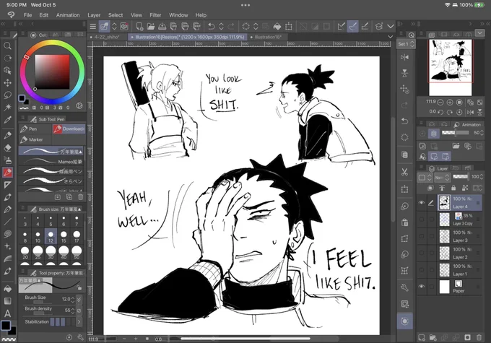The image size is (491, 343).
Task: Adjust the Set 1 stepper arrows
Action: point(412,44)
